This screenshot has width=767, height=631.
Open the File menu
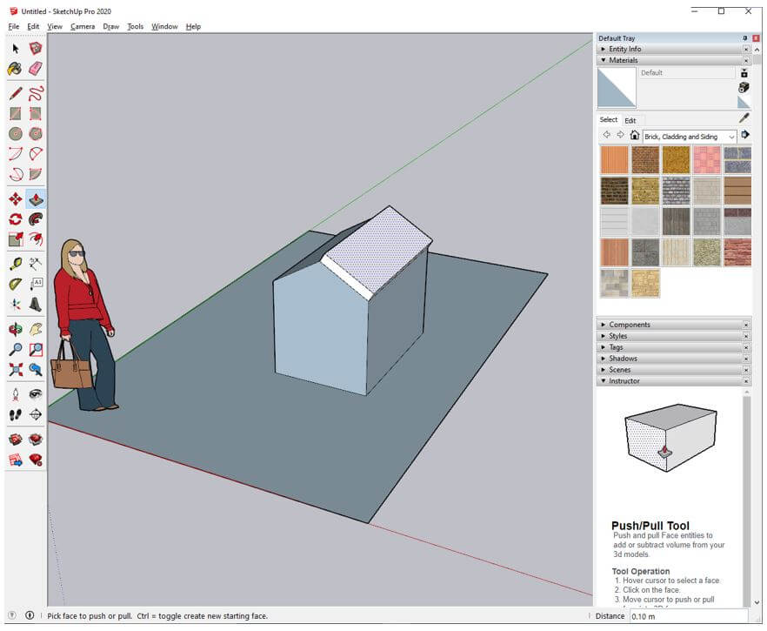click(14, 26)
